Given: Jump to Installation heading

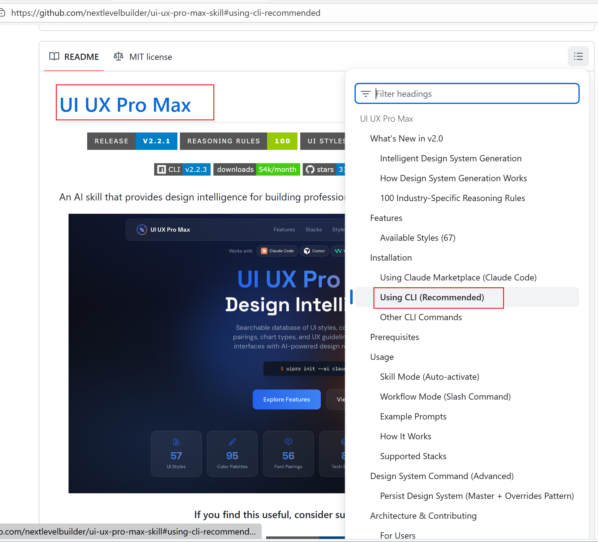Looking at the screenshot, I should (x=391, y=258).
